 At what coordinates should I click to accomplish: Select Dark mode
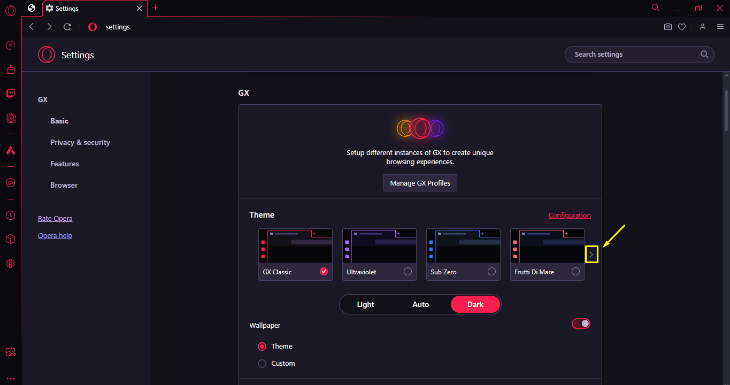tap(475, 304)
